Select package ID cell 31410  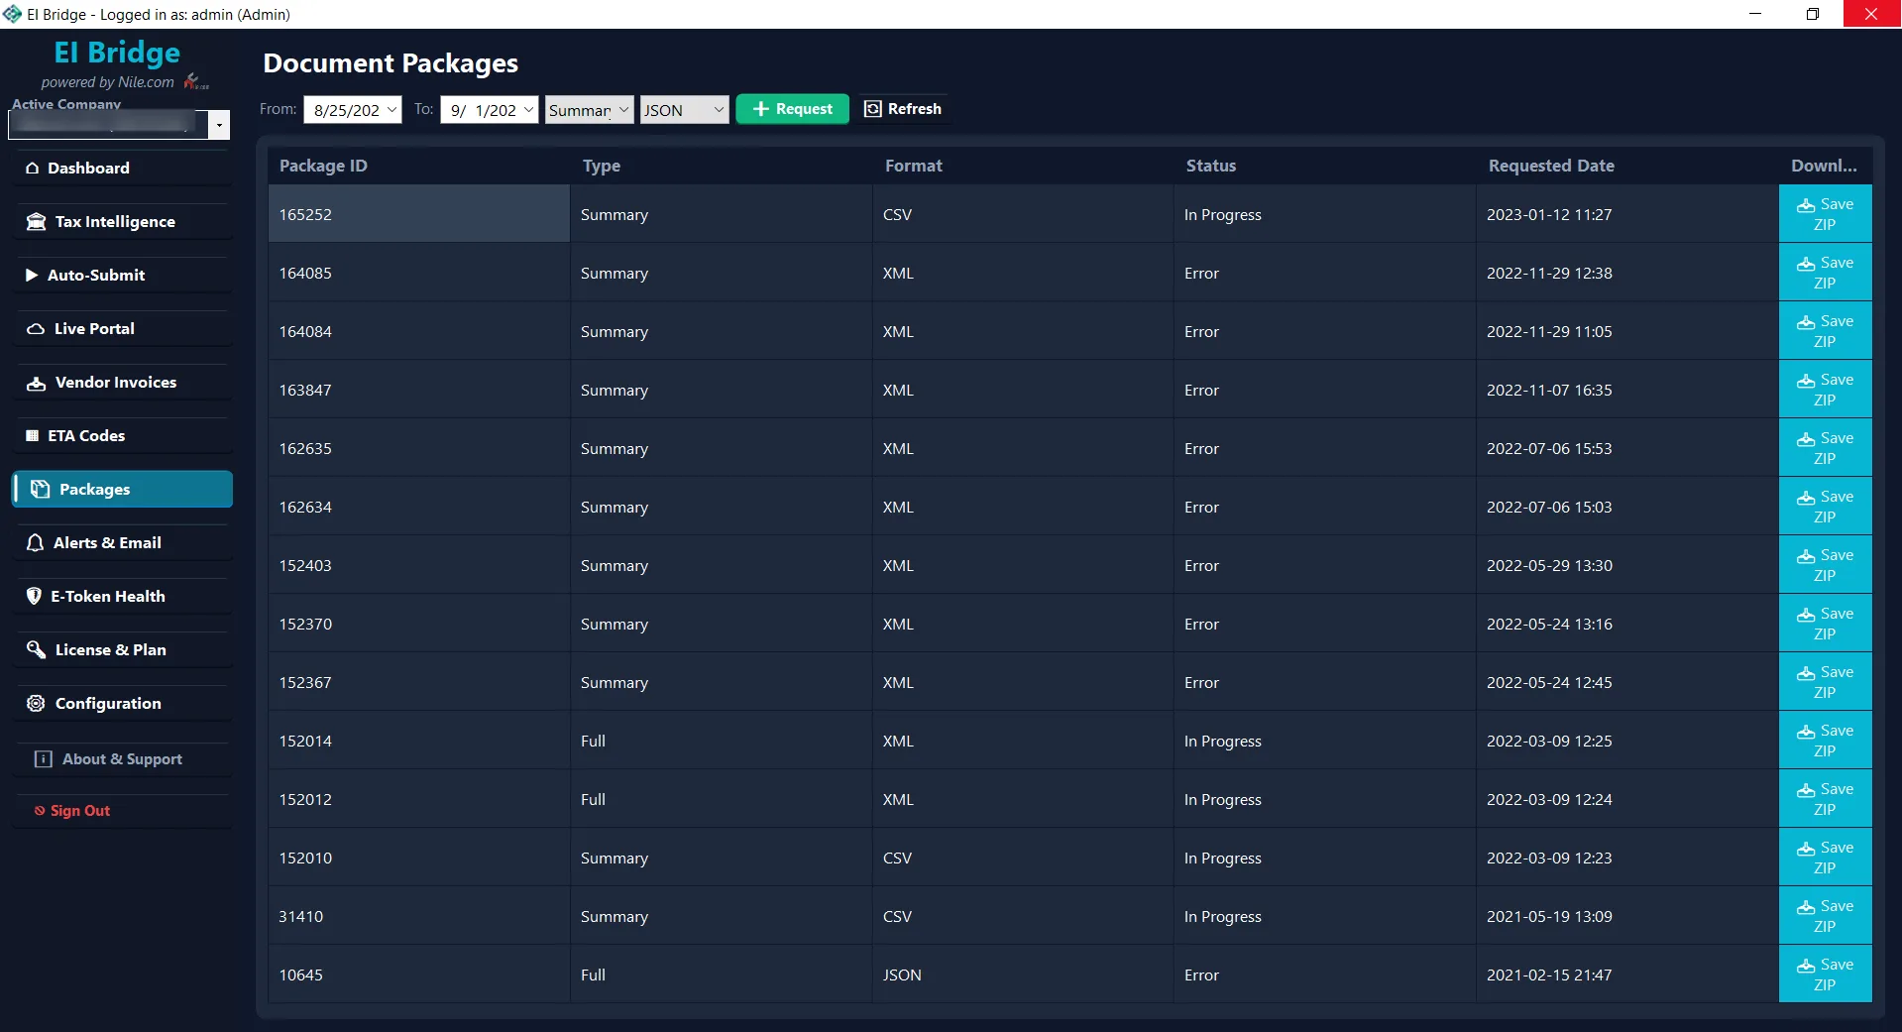click(419, 916)
